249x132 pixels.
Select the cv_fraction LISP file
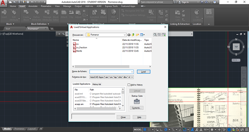pos(80,47)
